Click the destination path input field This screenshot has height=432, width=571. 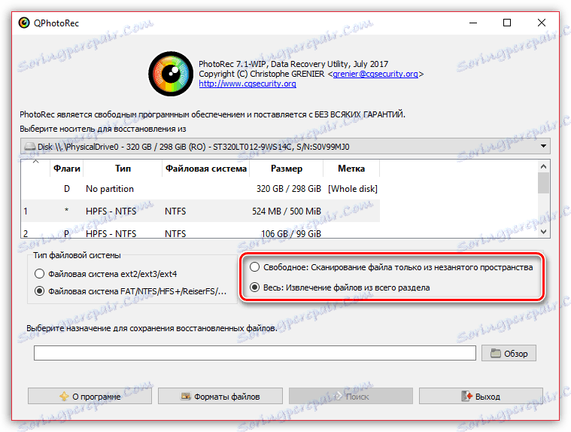click(255, 353)
